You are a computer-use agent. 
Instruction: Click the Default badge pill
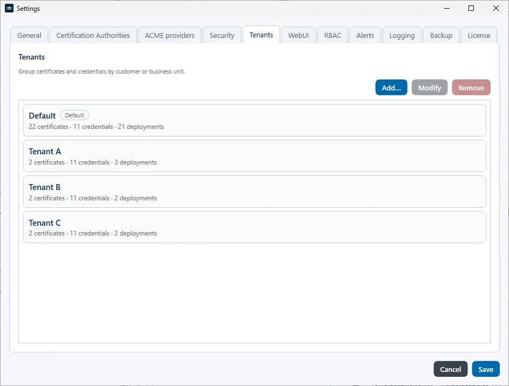pos(74,115)
